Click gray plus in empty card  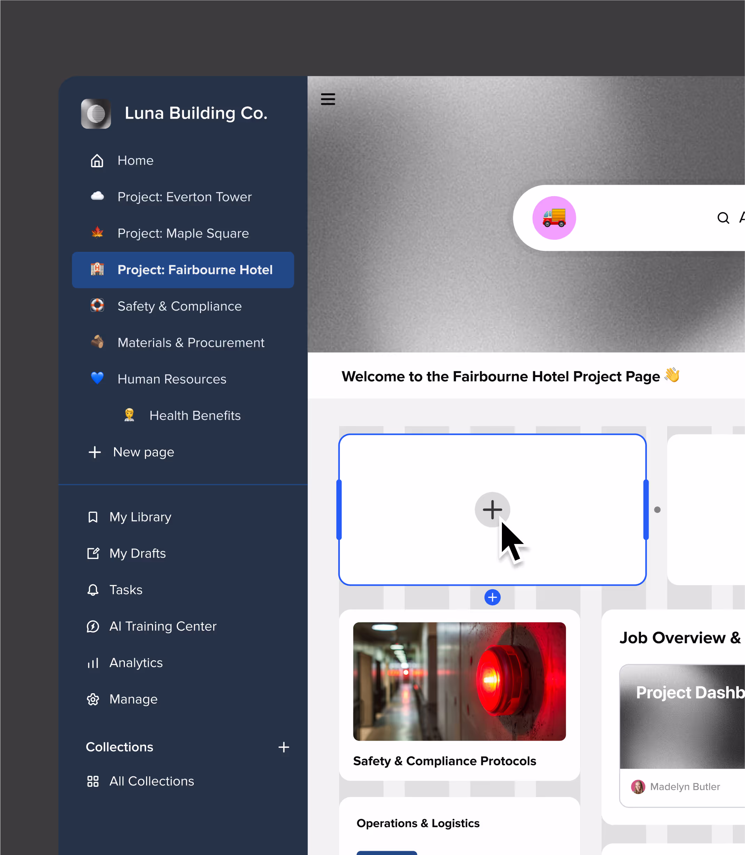492,510
